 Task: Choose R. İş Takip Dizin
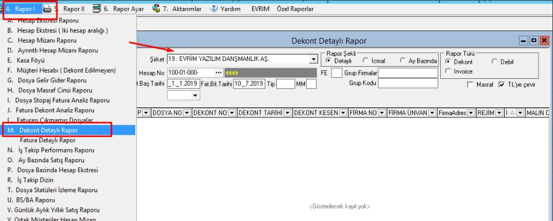(x=68, y=180)
